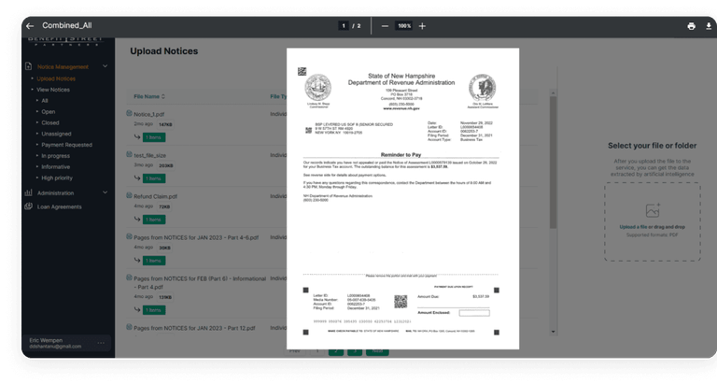
Task: Click the QR code on the payment stub
Action: point(401,302)
